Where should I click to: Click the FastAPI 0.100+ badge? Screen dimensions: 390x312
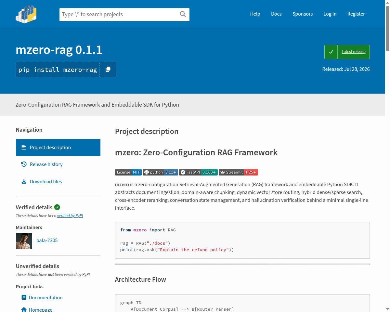point(198,172)
